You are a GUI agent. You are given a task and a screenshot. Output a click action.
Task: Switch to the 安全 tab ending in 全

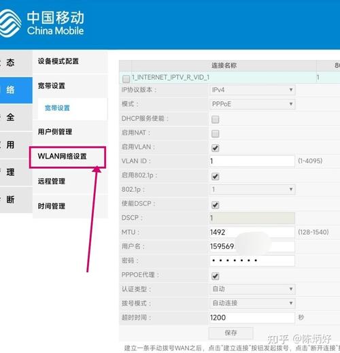(x=16, y=118)
